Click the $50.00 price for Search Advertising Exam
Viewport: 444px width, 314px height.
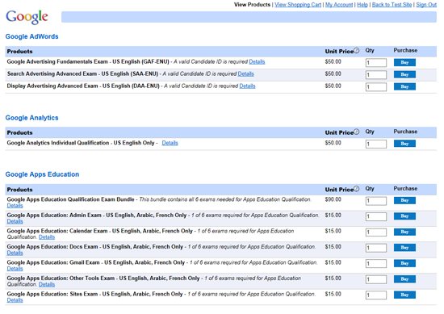(333, 74)
